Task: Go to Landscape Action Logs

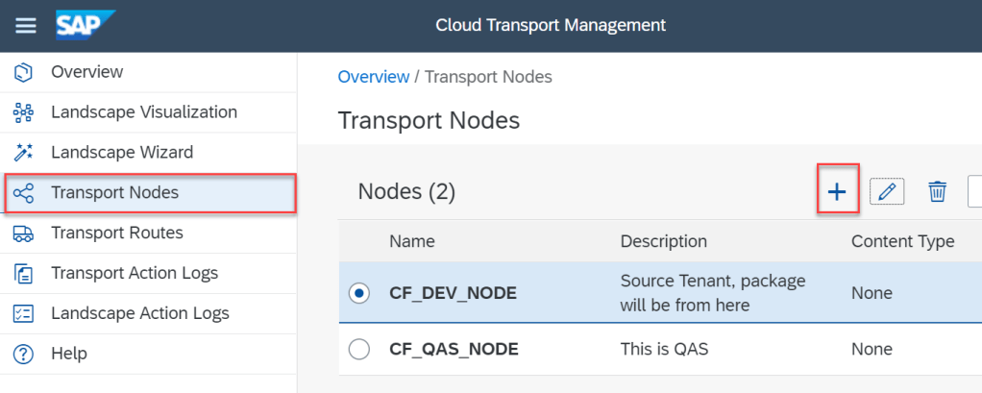Action: point(140,313)
